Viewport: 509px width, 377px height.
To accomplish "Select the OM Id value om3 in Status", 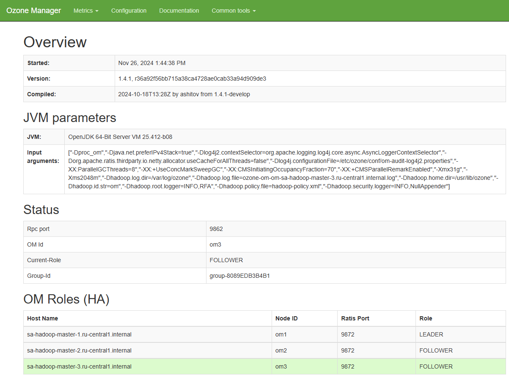I will [215, 244].
